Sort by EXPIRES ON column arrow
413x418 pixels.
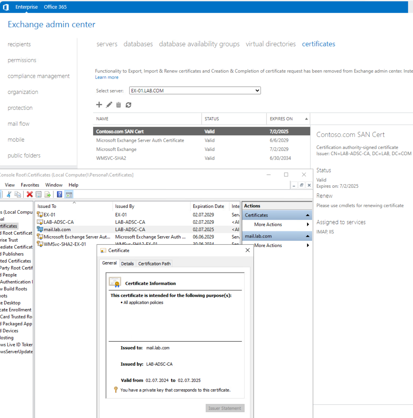pos(306,119)
